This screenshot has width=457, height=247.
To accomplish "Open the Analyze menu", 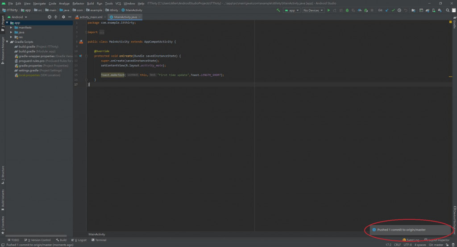I will tap(64, 4).
